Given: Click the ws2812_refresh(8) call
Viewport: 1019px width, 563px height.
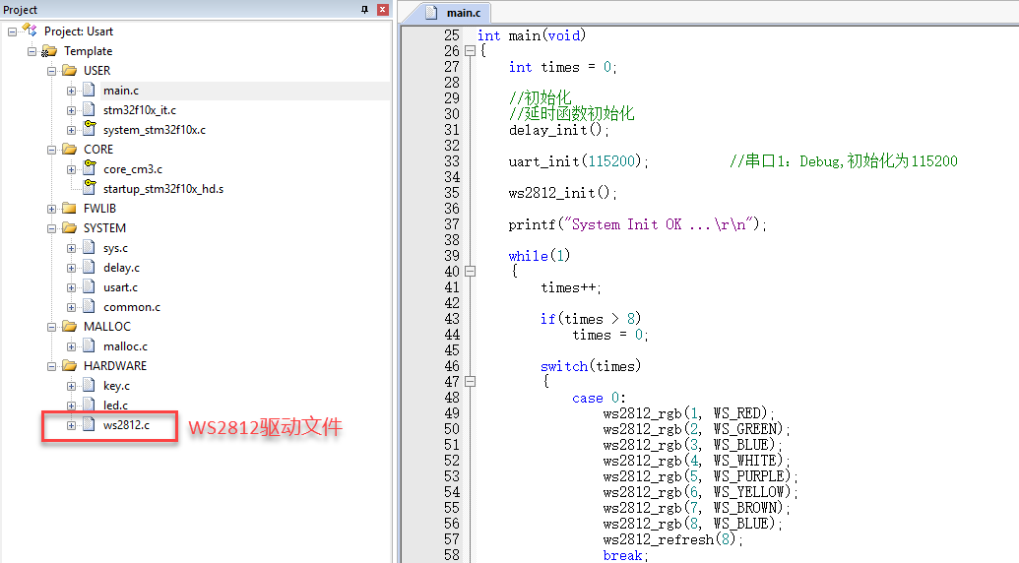Looking at the screenshot, I should [672, 539].
